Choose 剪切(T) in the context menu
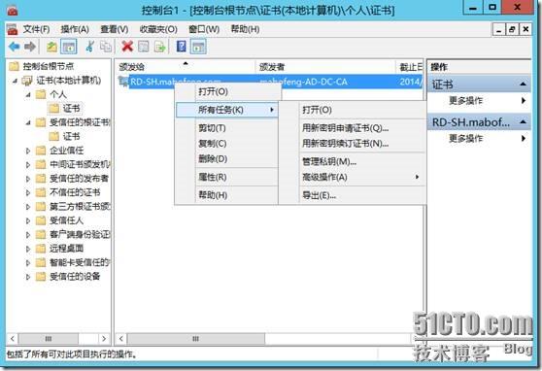542x371 pixels. pos(227,128)
